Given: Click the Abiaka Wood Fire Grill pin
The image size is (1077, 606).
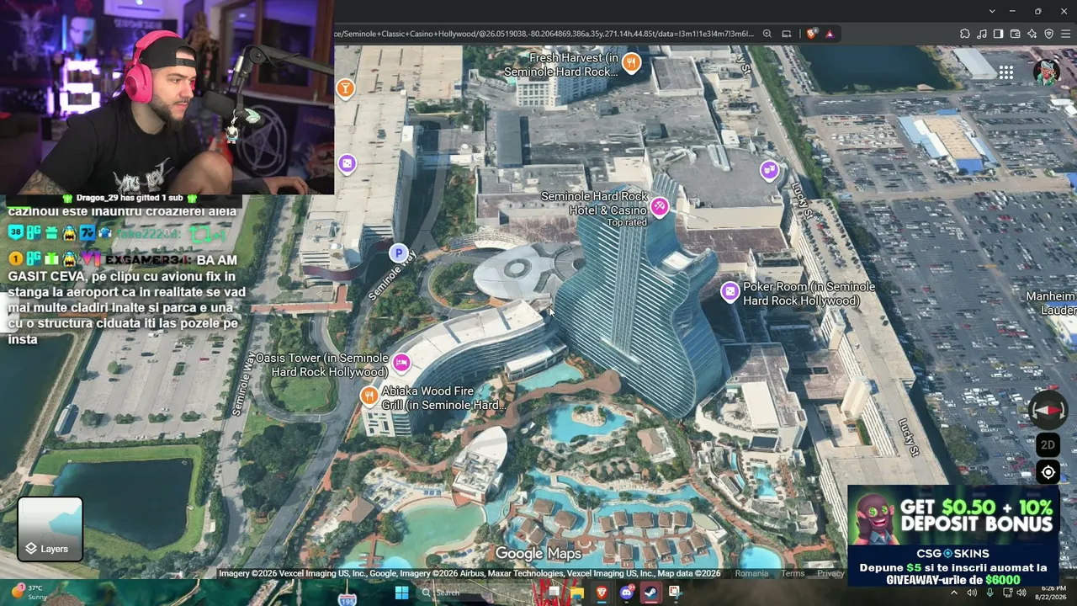Looking at the screenshot, I should 369,395.
